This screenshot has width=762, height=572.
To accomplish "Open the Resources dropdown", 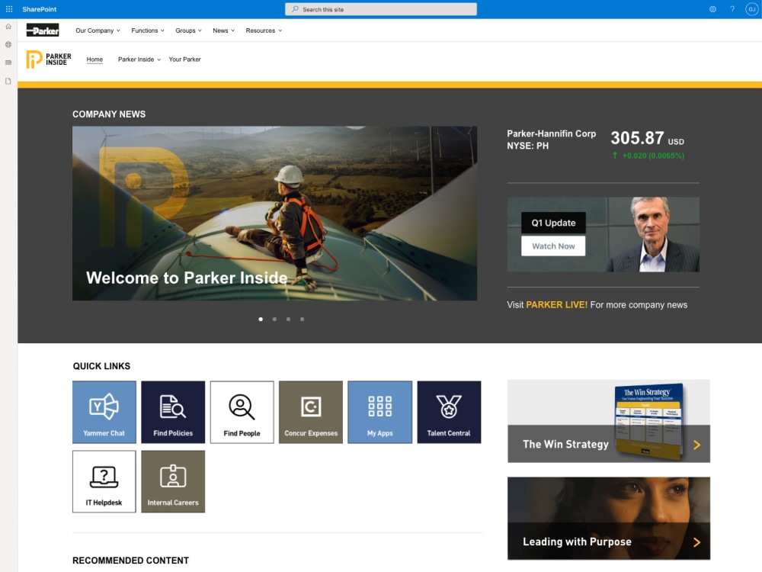I will pyautogui.click(x=263, y=31).
